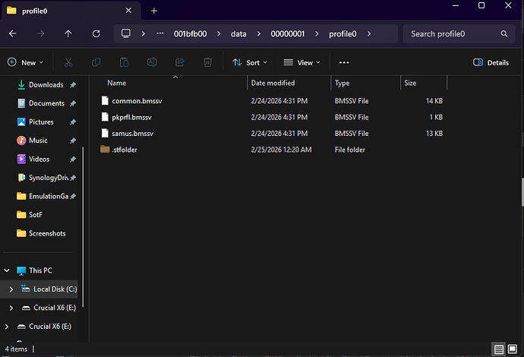Click the Rename icon in toolbar
524x357 pixels.
click(152, 62)
